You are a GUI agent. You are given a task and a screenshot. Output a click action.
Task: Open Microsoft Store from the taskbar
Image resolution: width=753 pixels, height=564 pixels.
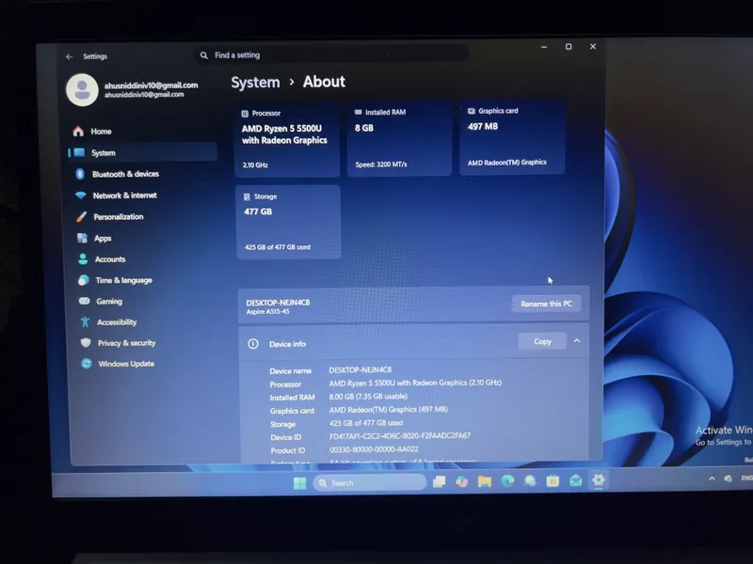[x=553, y=480]
